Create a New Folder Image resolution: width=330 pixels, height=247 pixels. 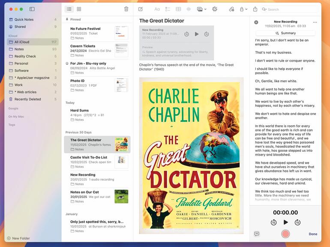(18, 238)
